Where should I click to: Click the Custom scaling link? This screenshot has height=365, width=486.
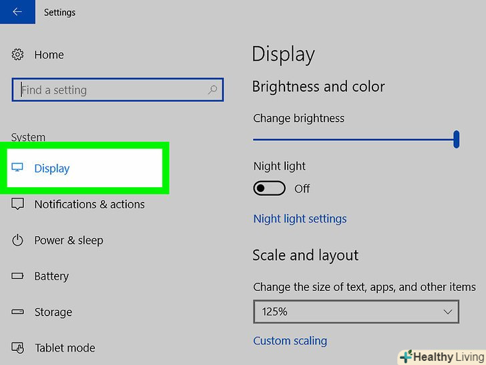click(x=290, y=341)
